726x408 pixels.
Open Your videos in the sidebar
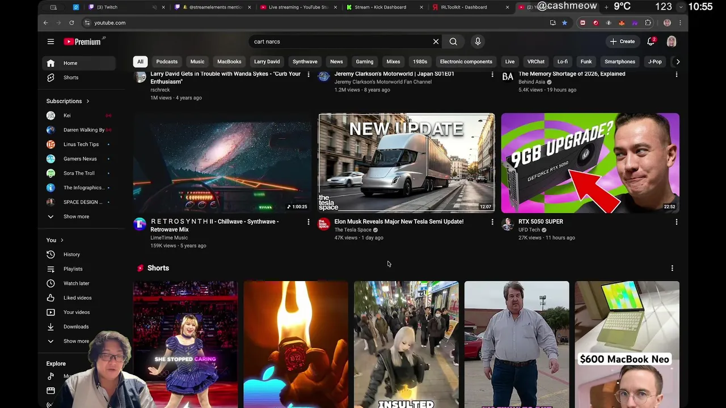coord(79,312)
